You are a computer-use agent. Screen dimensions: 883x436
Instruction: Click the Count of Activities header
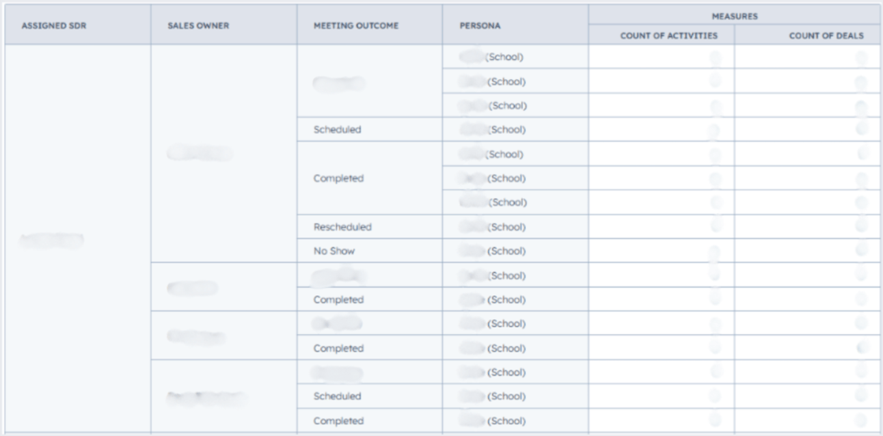668,36
